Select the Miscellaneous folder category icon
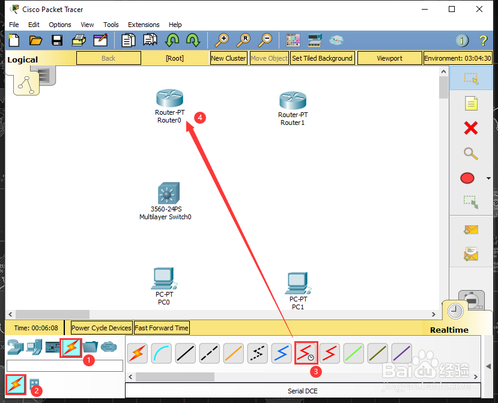Image resolution: width=498 pixels, height=403 pixels. pyautogui.click(x=90, y=347)
